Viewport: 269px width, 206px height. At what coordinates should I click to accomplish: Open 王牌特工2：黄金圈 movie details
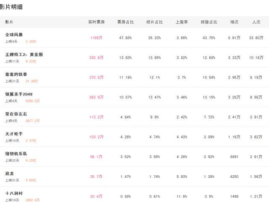coord(24,54)
